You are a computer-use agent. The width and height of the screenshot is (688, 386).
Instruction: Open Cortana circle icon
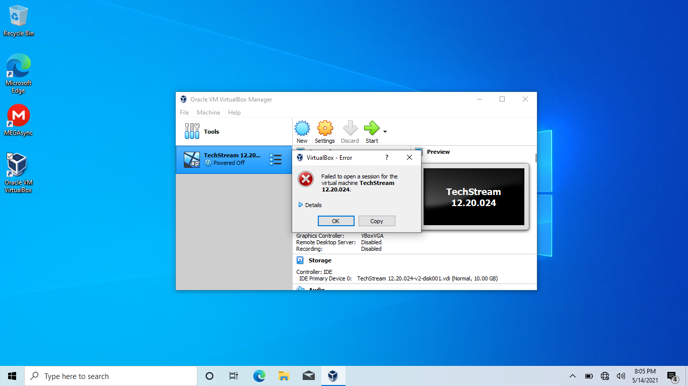coord(210,376)
